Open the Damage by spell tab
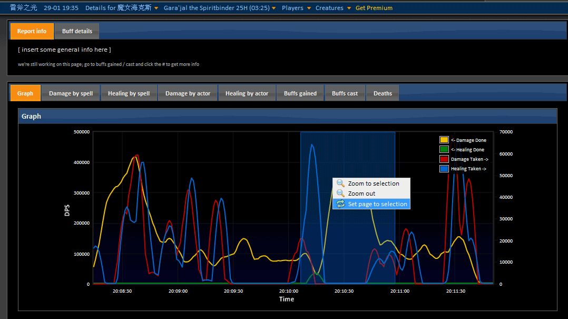The height and width of the screenshot is (319, 568). (71, 93)
